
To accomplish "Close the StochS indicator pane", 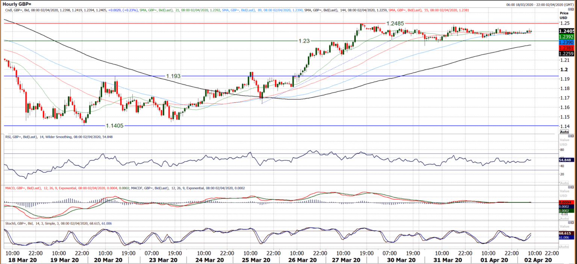I will (573, 222).
